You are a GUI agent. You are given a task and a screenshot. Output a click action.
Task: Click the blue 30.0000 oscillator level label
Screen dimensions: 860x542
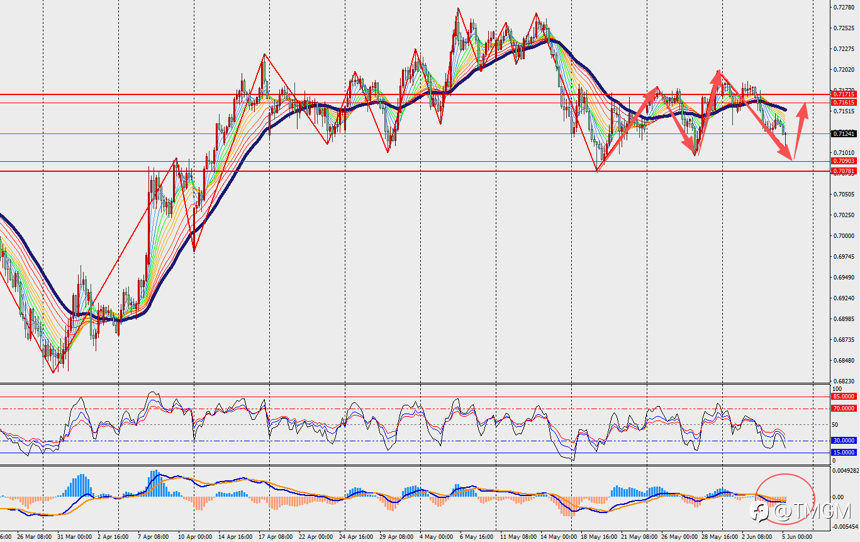pos(843,441)
